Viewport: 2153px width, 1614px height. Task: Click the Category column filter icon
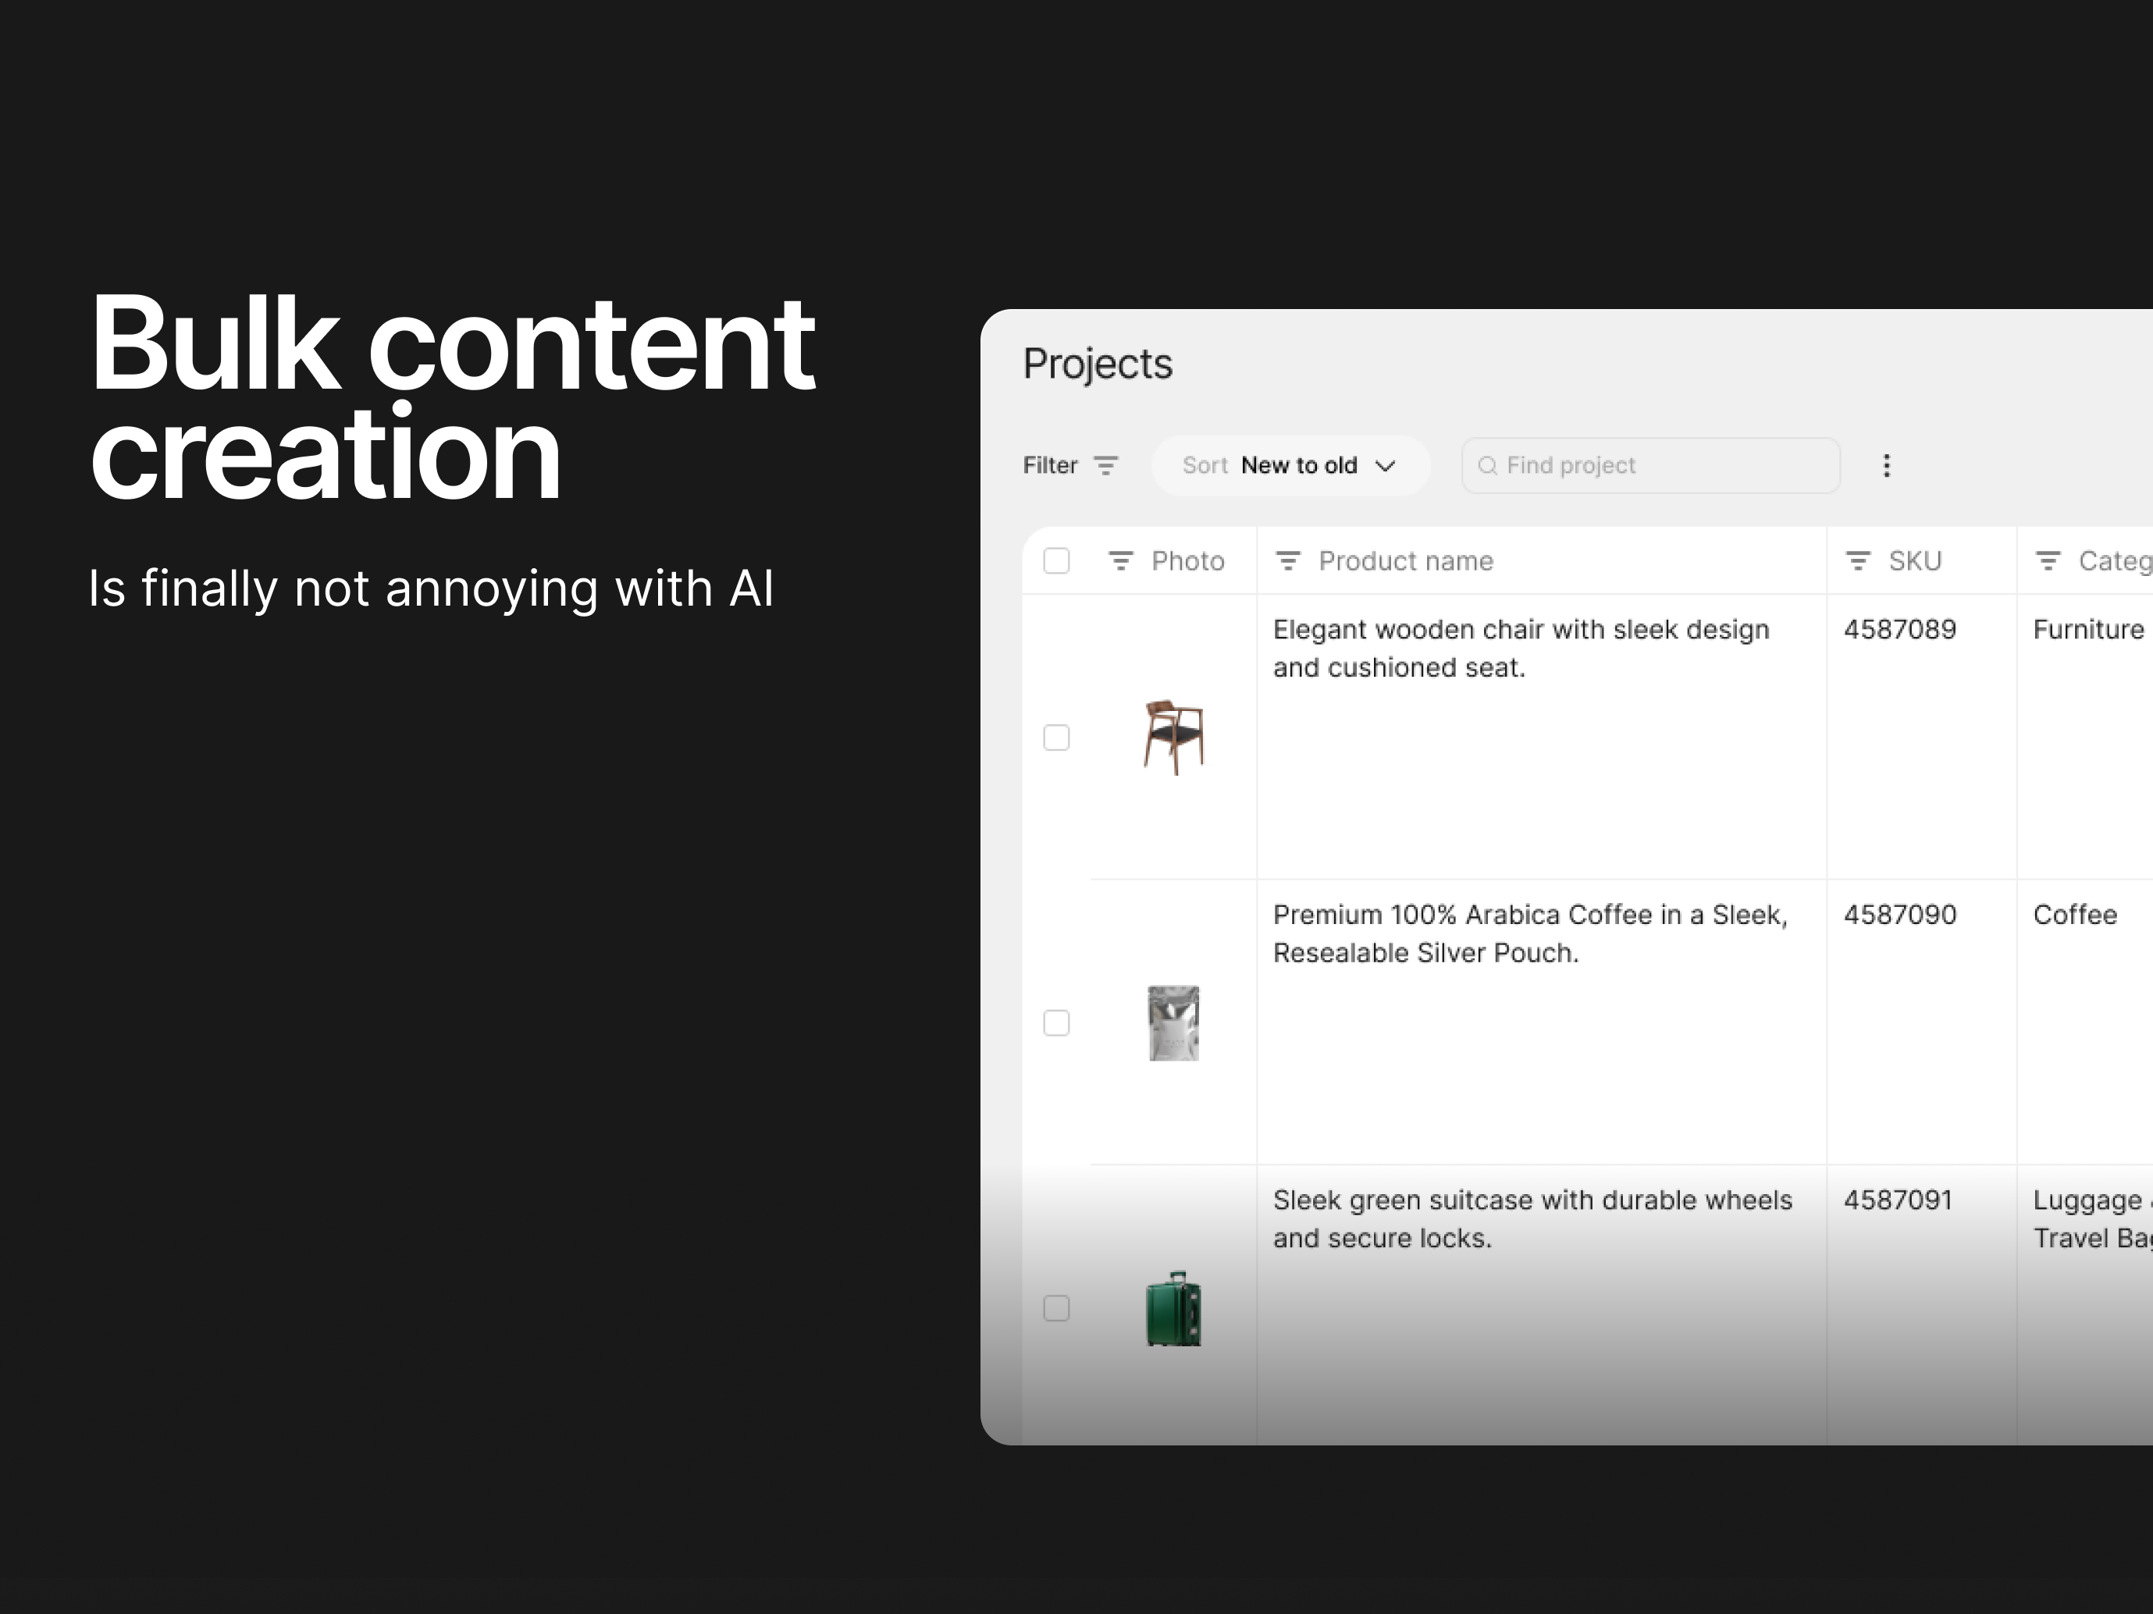2046,560
